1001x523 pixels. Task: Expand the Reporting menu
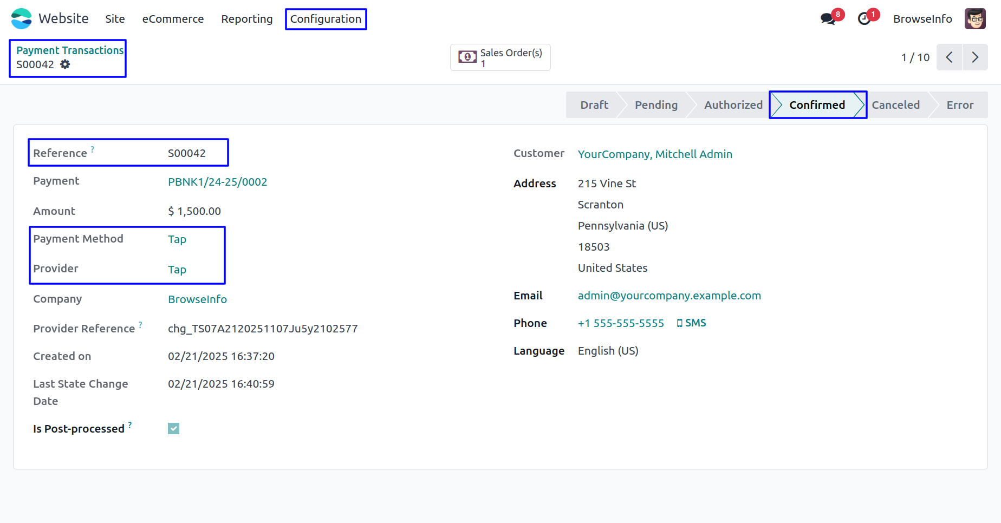[x=246, y=19]
